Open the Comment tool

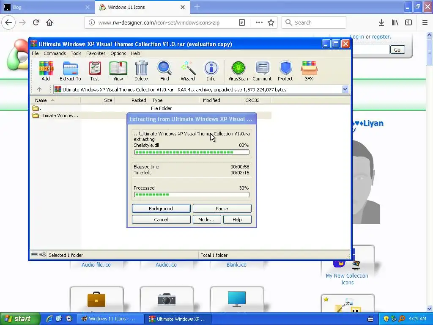pyautogui.click(x=262, y=71)
